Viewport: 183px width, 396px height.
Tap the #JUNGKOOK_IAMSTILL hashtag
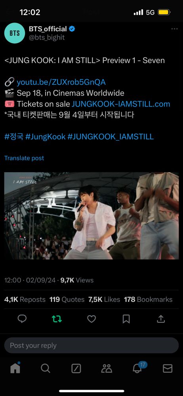[111, 137]
